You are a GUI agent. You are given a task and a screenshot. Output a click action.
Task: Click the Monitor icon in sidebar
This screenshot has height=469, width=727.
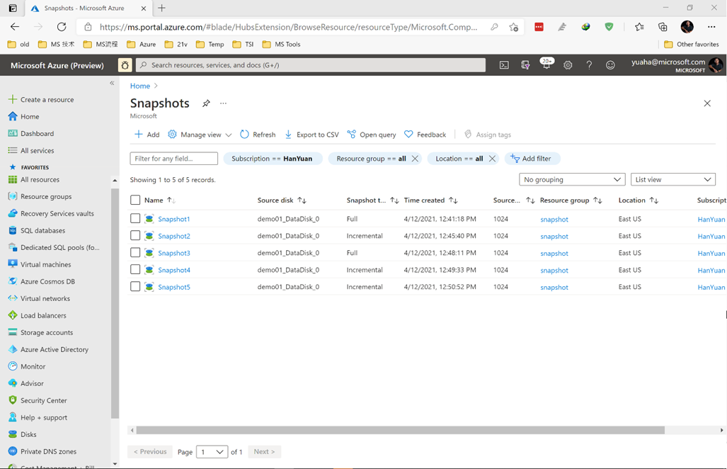pyautogui.click(x=13, y=366)
